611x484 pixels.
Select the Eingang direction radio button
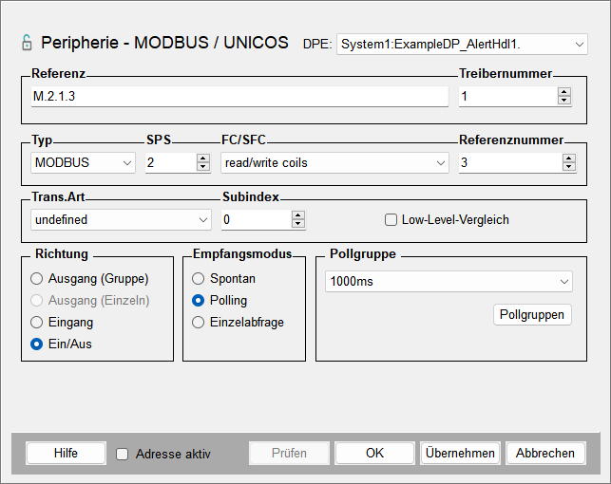(37, 322)
